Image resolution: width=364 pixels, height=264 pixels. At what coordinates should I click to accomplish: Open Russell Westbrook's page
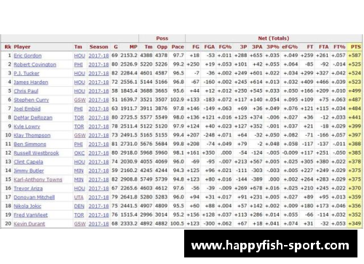[36, 153]
